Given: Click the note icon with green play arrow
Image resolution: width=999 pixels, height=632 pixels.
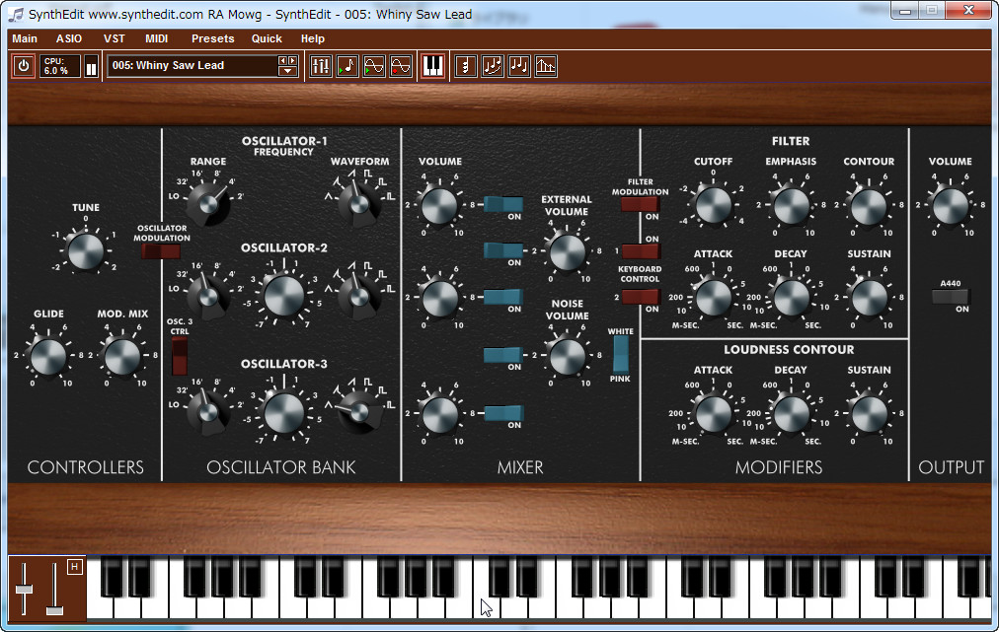Looking at the screenshot, I should pyautogui.click(x=347, y=65).
